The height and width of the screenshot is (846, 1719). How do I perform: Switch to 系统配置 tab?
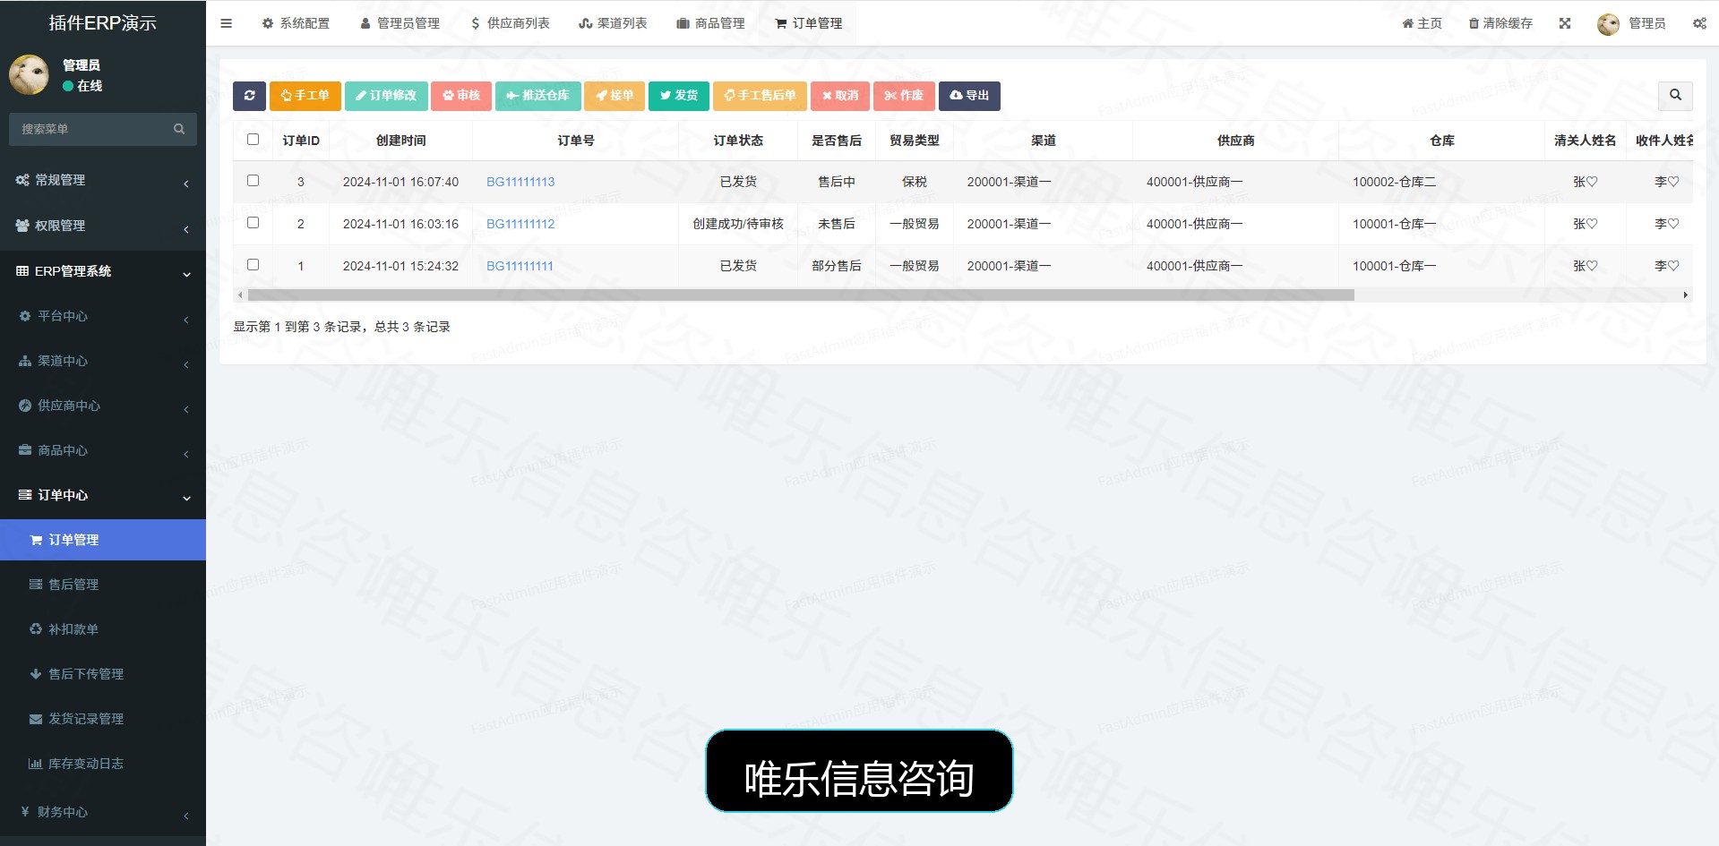click(x=296, y=23)
